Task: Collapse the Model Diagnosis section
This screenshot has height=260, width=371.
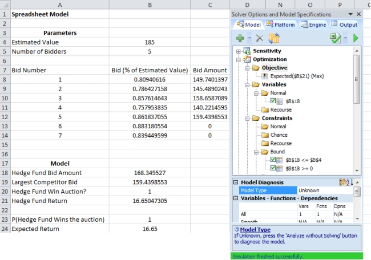Action: (x=236, y=182)
